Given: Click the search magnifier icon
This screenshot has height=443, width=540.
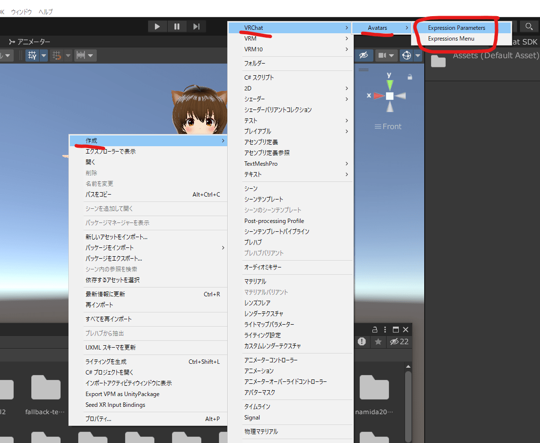Looking at the screenshot, I should (529, 26).
